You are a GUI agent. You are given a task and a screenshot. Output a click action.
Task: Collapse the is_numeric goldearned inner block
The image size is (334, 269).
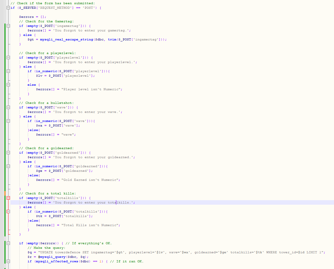coord(8,166)
